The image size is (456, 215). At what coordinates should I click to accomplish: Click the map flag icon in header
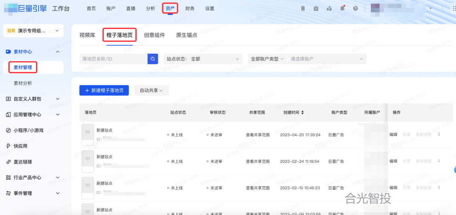point(329,8)
